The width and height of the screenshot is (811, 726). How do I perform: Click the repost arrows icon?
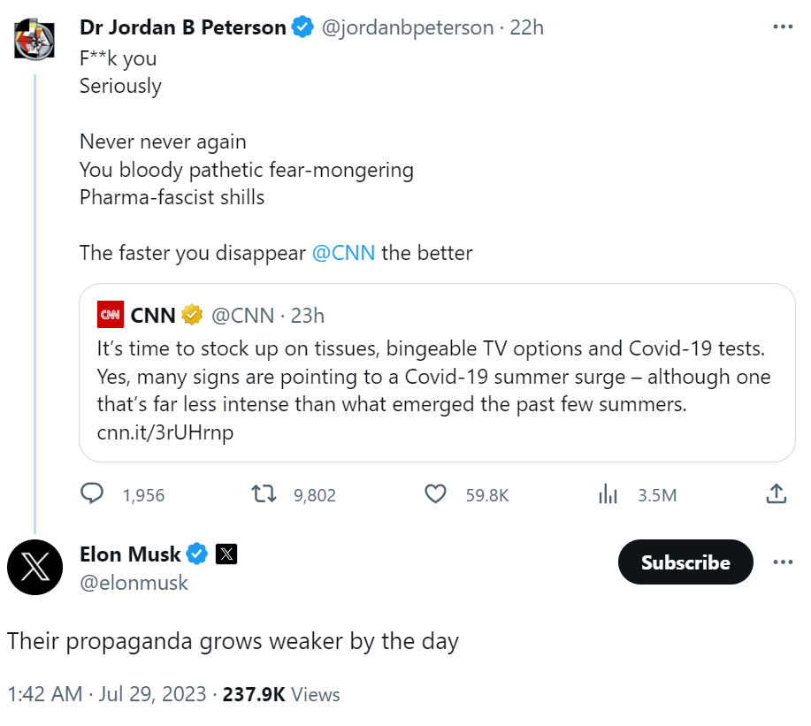264,493
